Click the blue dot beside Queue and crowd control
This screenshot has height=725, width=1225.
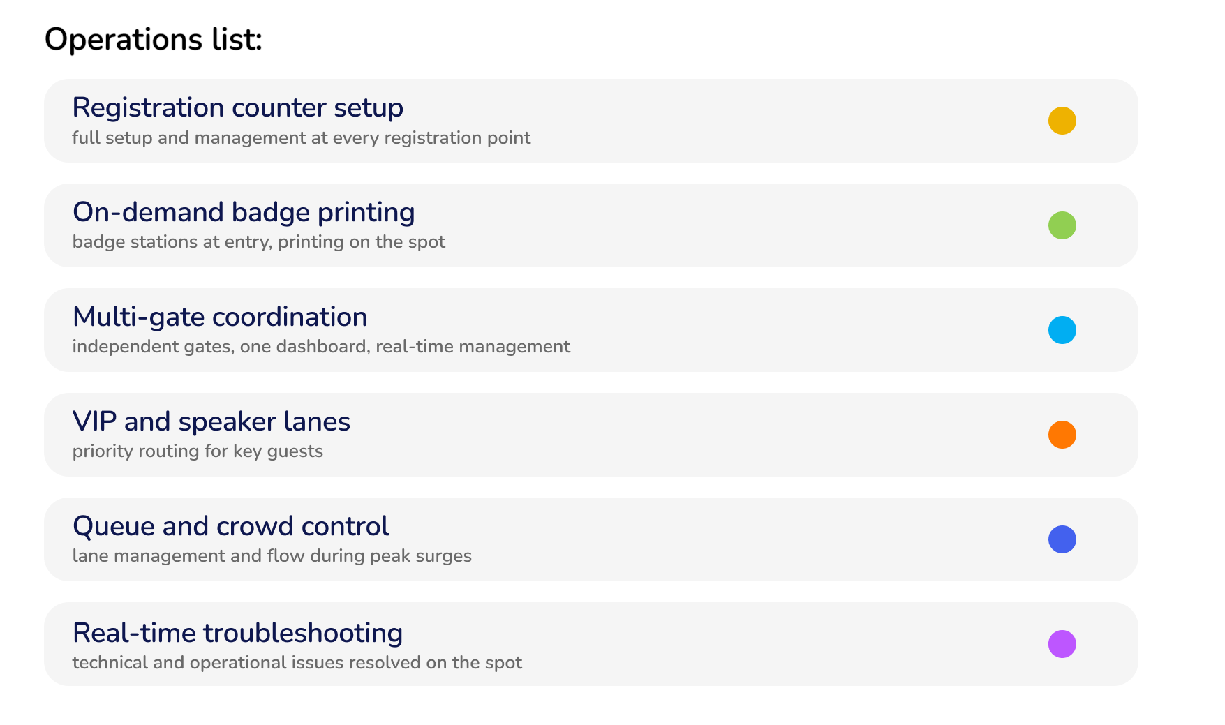[1062, 539]
